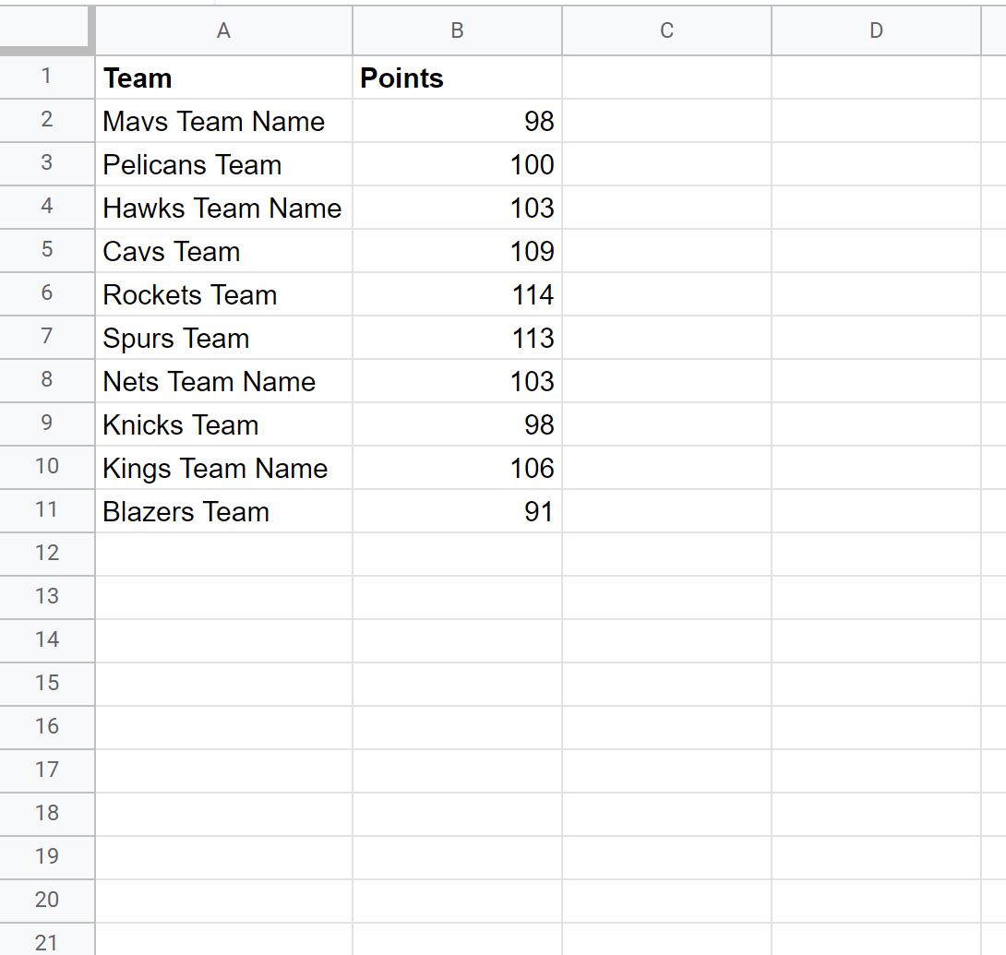Screen dimensions: 1006x955
Task: Select column D header
Action: (876, 30)
